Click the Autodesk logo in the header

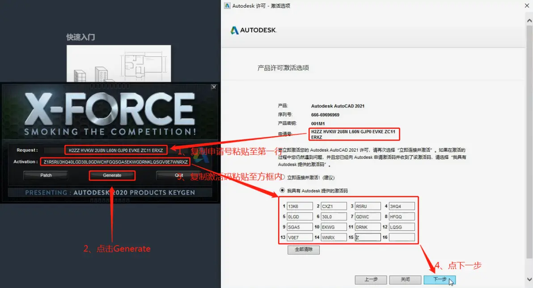point(254,30)
